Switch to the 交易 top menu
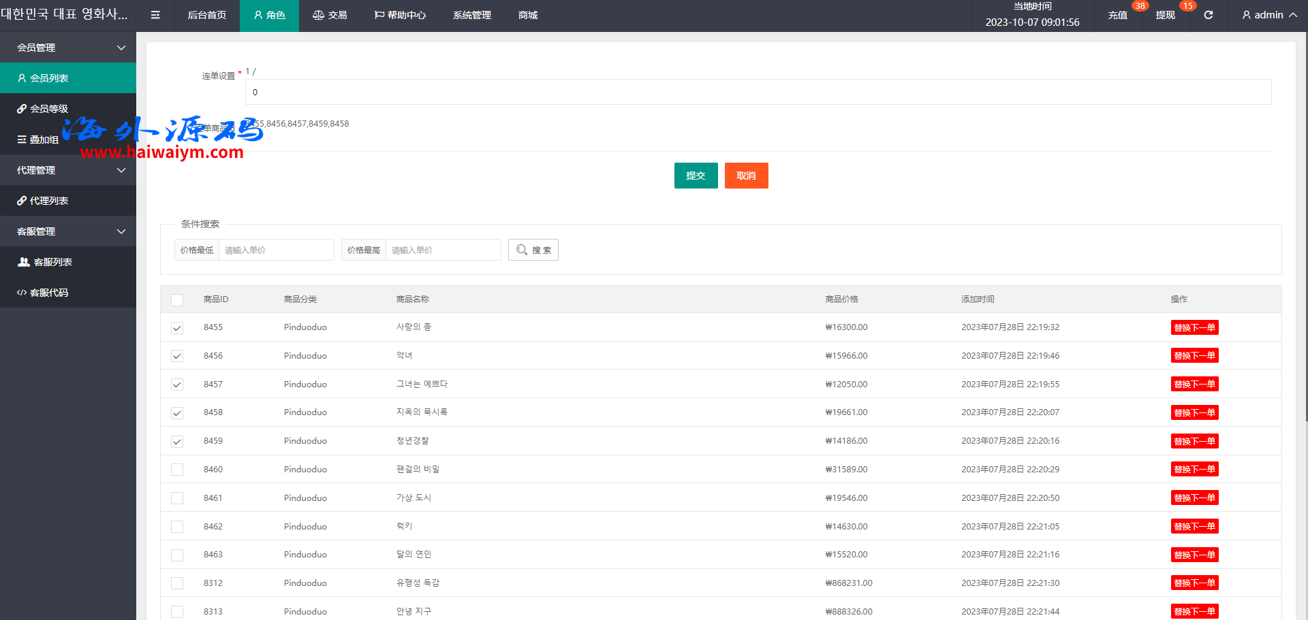 330,15
